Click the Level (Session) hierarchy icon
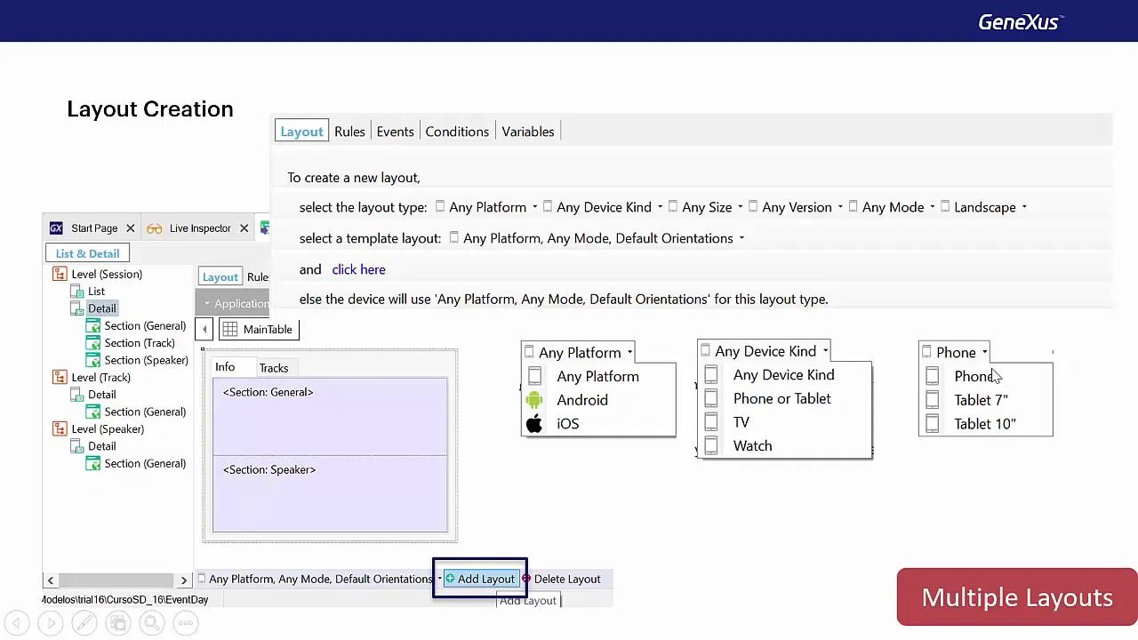Image resolution: width=1138 pixels, height=640 pixels. coord(60,275)
